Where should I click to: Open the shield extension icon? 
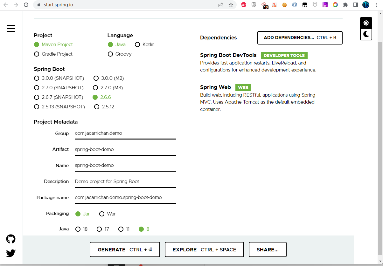[254, 5]
